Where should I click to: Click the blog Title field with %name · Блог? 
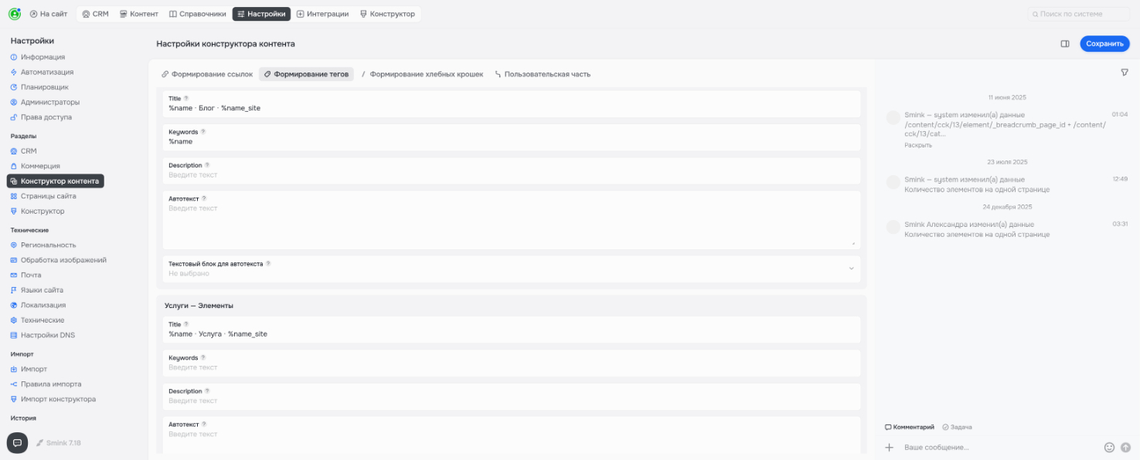point(511,103)
